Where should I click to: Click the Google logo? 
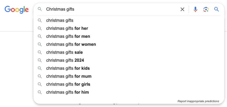coord(16,10)
